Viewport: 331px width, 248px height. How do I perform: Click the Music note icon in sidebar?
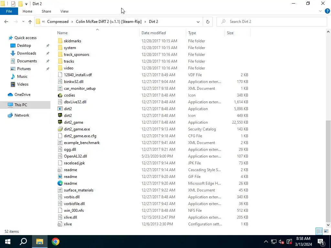click(x=13, y=76)
